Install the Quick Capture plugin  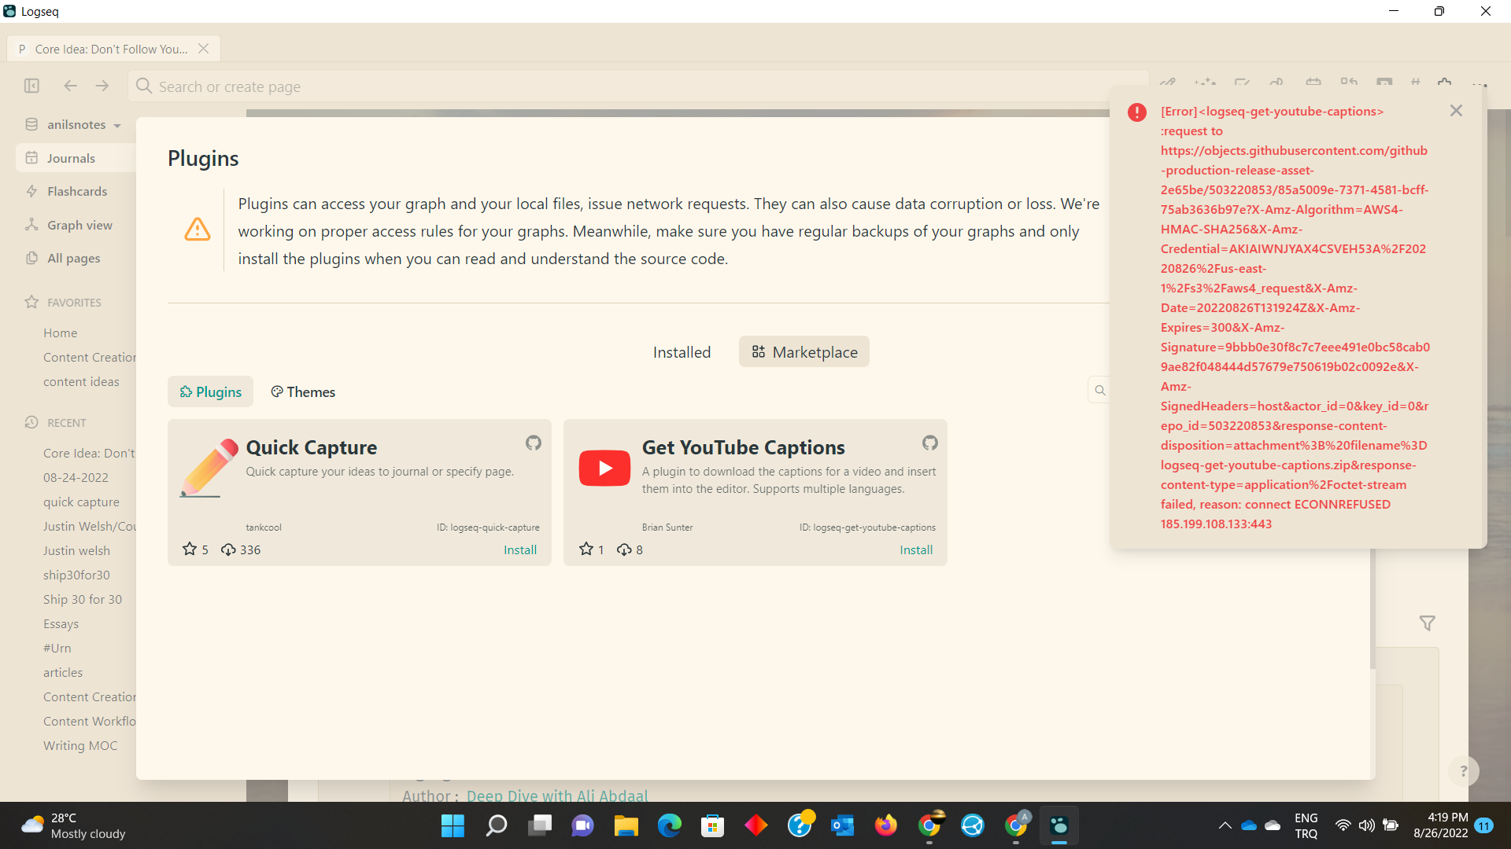(520, 549)
